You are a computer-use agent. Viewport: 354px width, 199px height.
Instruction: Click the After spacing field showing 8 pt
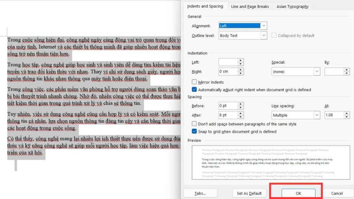[x=228, y=115]
